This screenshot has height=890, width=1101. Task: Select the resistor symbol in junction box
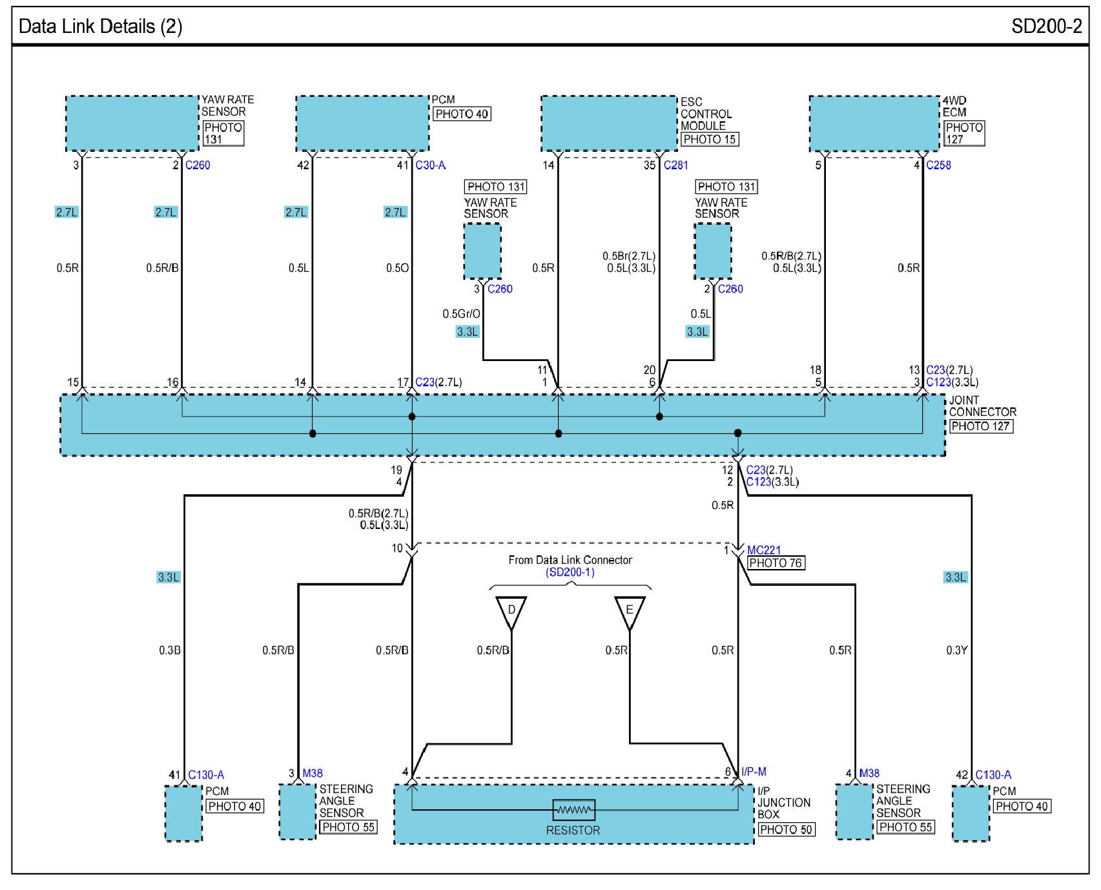click(573, 809)
